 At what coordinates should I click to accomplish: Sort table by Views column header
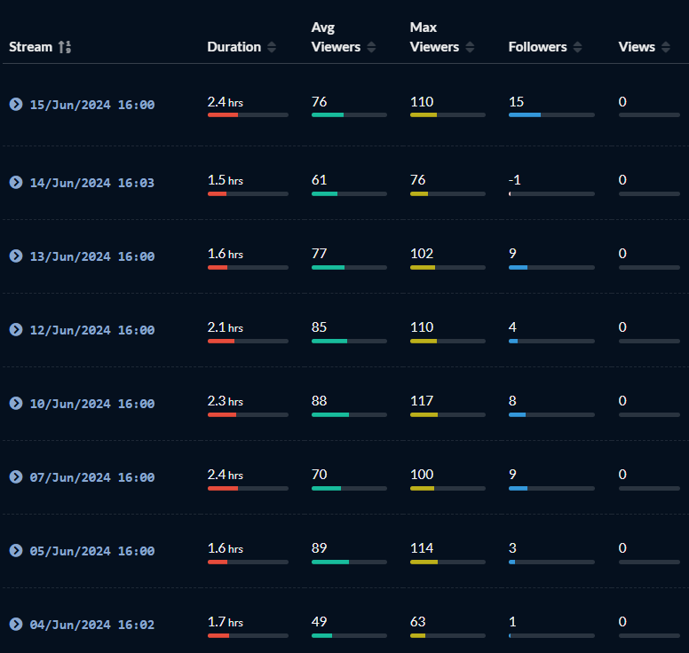click(x=637, y=47)
